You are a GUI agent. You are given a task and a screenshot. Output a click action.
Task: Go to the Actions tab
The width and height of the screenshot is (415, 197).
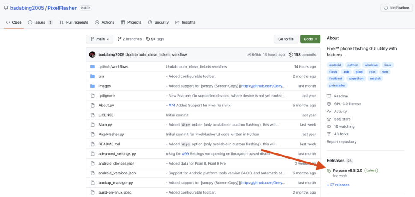pyautogui.click(x=104, y=22)
